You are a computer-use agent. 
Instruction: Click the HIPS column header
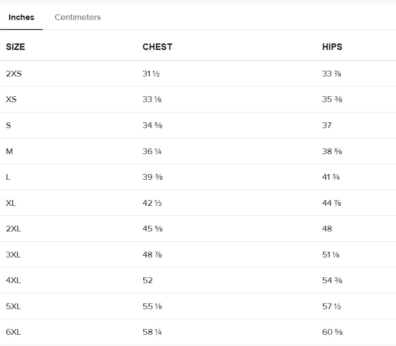(x=332, y=47)
